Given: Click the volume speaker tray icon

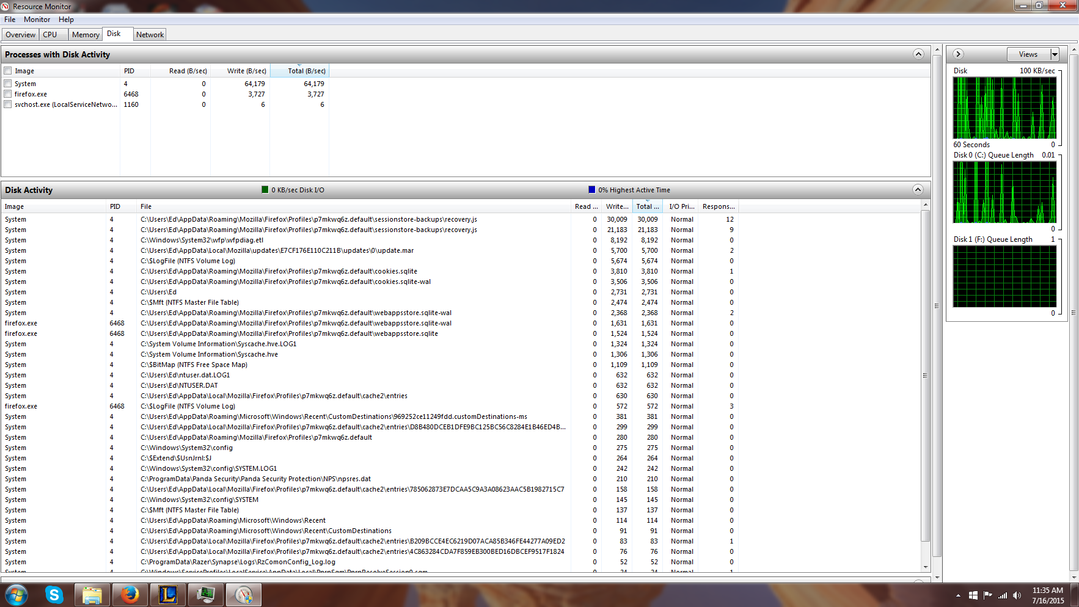Looking at the screenshot, I should coord(1017,595).
